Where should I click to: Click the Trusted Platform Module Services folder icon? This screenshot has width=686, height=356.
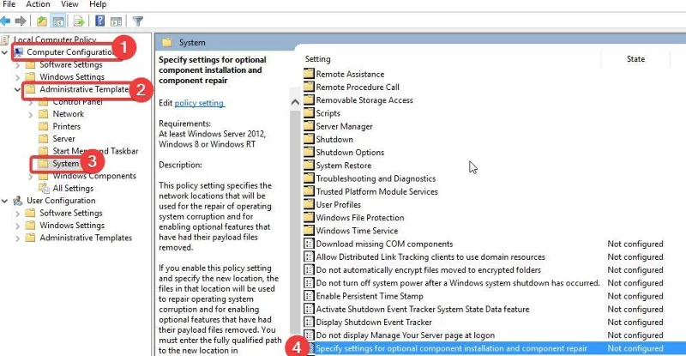point(309,191)
